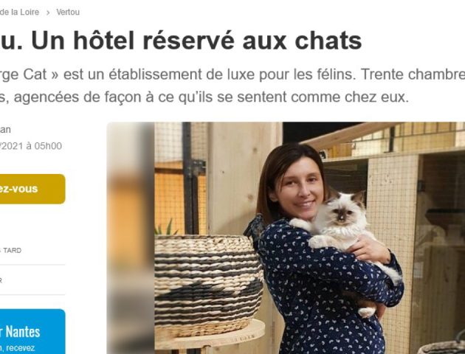Select the read-later option ending 'TARD'
Viewport: 465px width, 354px height.
click(10, 250)
